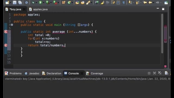Screen dimensions: 174x98
Task: Toggle Skip All Breakpoints icon
Action: pyautogui.click(x=27, y=2)
